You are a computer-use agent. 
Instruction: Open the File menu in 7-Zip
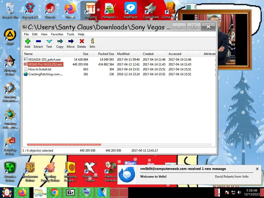pyautogui.click(x=26, y=34)
